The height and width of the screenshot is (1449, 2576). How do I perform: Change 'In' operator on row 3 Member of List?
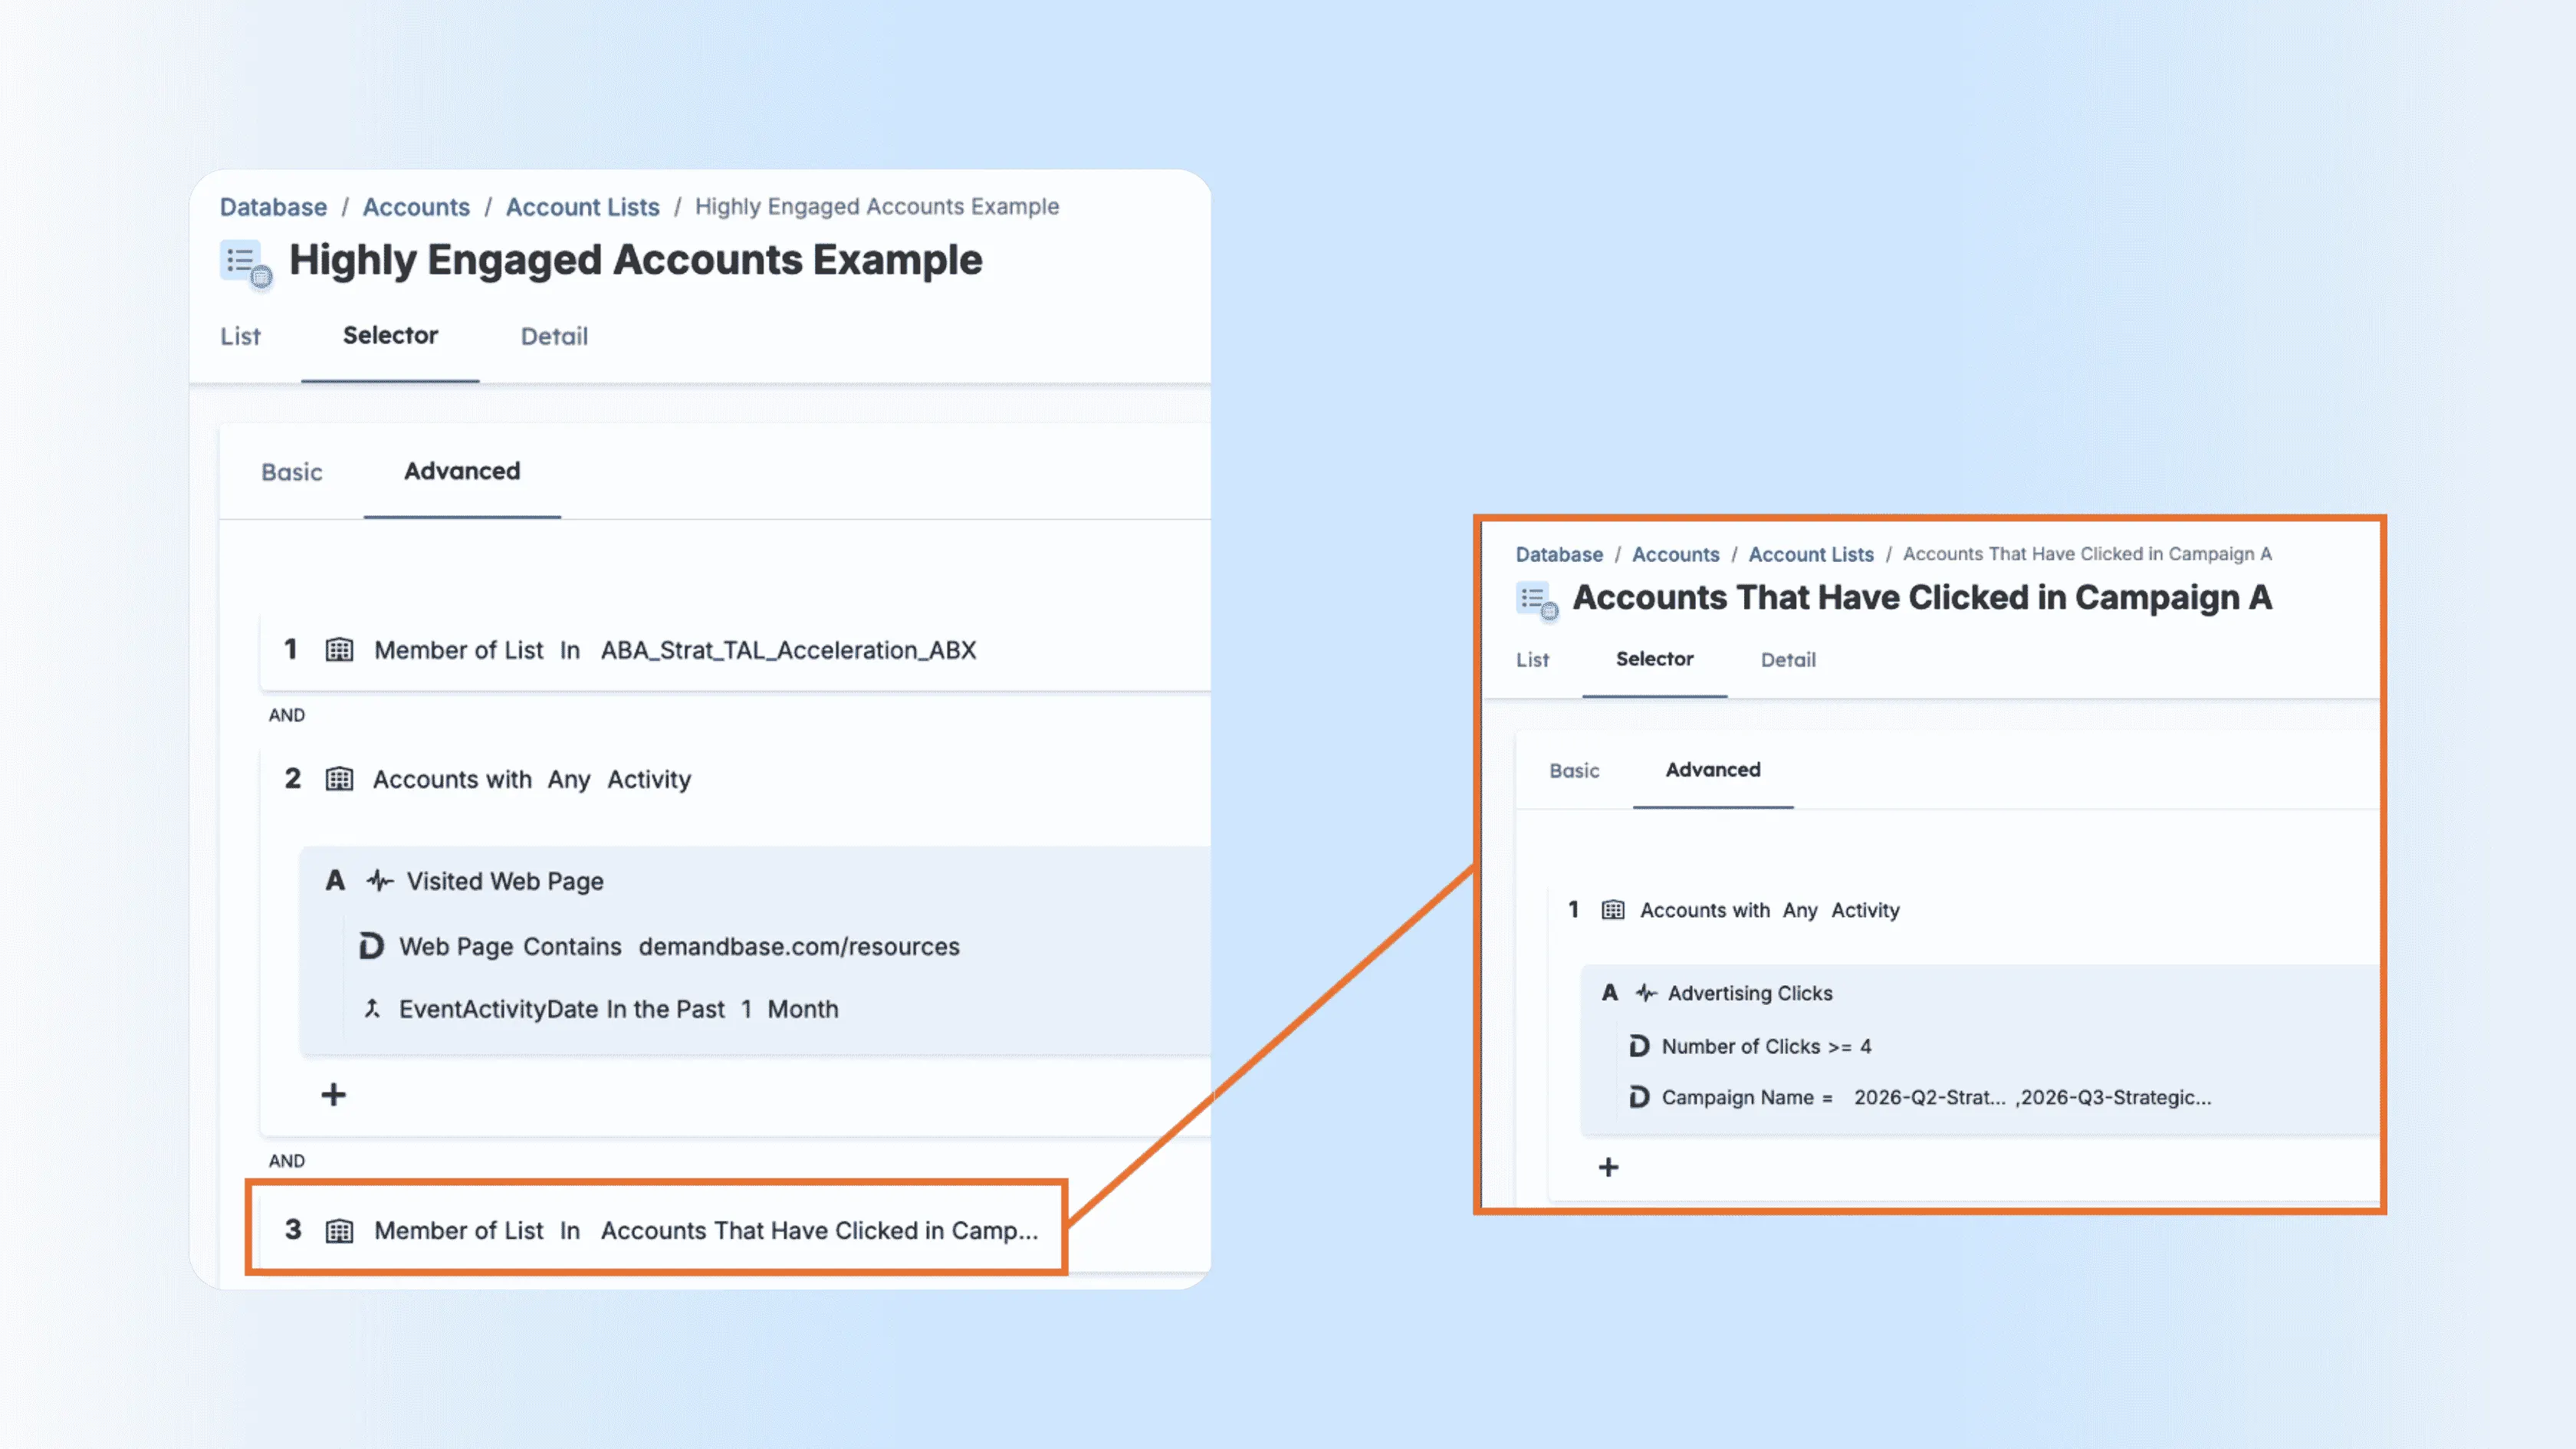point(570,1231)
